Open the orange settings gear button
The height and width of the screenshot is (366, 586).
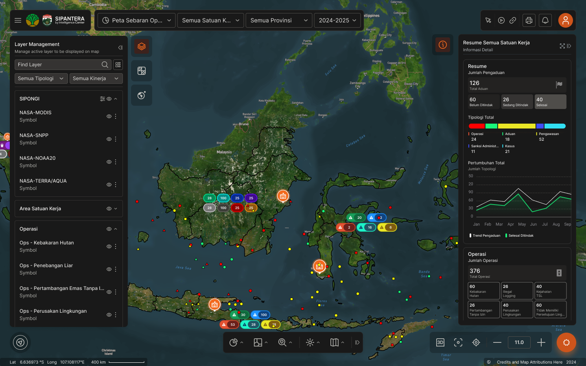point(566,342)
